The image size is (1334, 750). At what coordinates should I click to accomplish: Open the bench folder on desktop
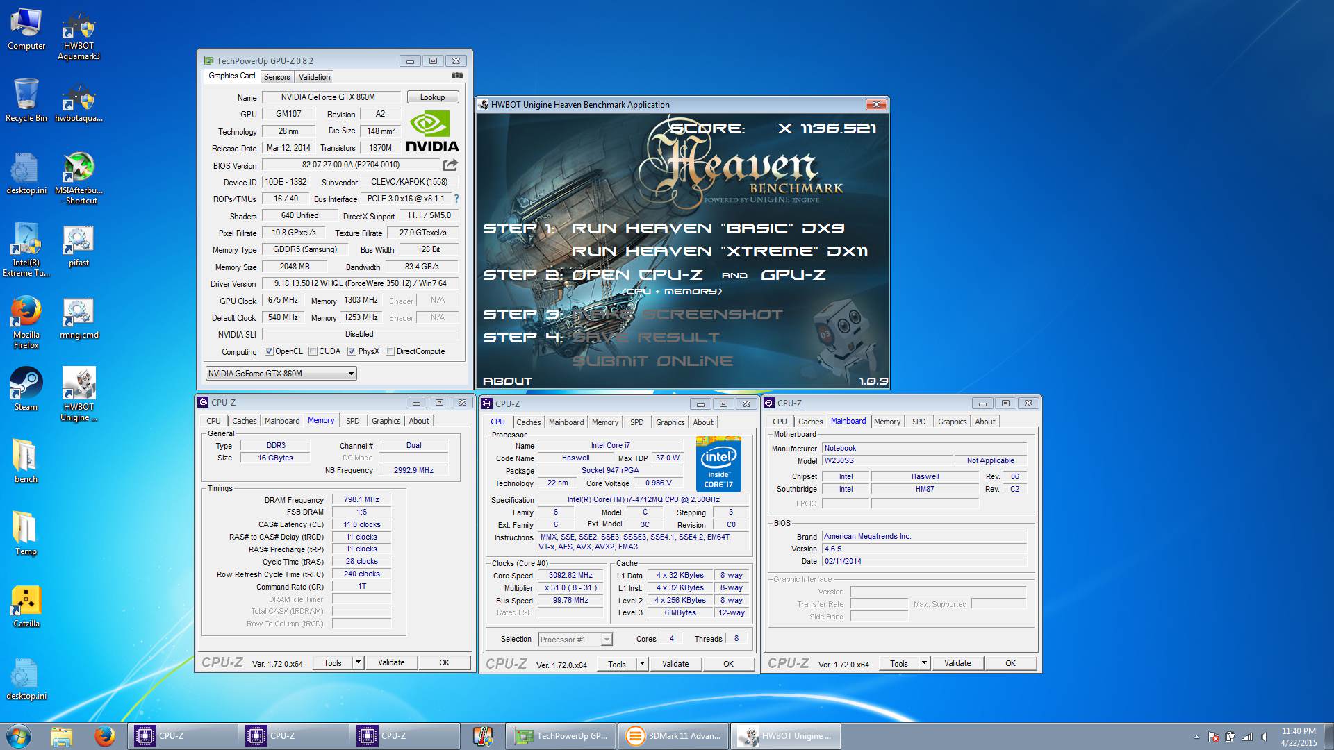(x=26, y=462)
